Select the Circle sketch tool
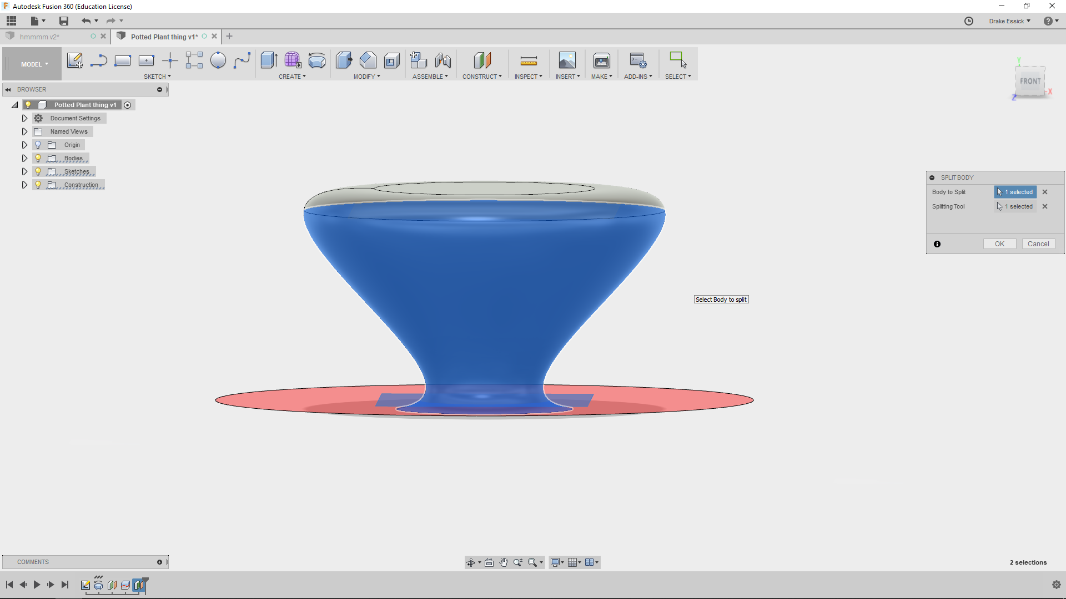The width and height of the screenshot is (1066, 599). click(x=218, y=60)
